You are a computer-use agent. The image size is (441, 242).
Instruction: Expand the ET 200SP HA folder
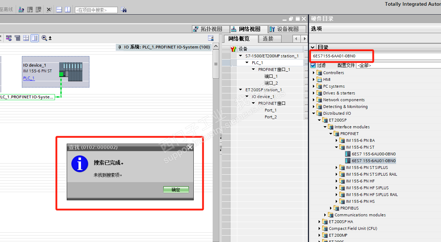[x=320, y=222]
